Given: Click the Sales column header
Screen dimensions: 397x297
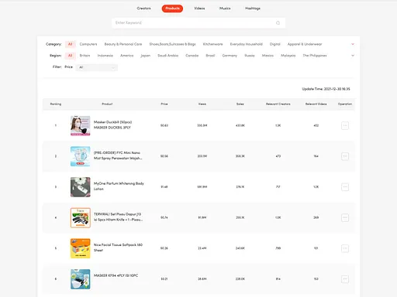Looking at the screenshot, I should [x=240, y=104].
